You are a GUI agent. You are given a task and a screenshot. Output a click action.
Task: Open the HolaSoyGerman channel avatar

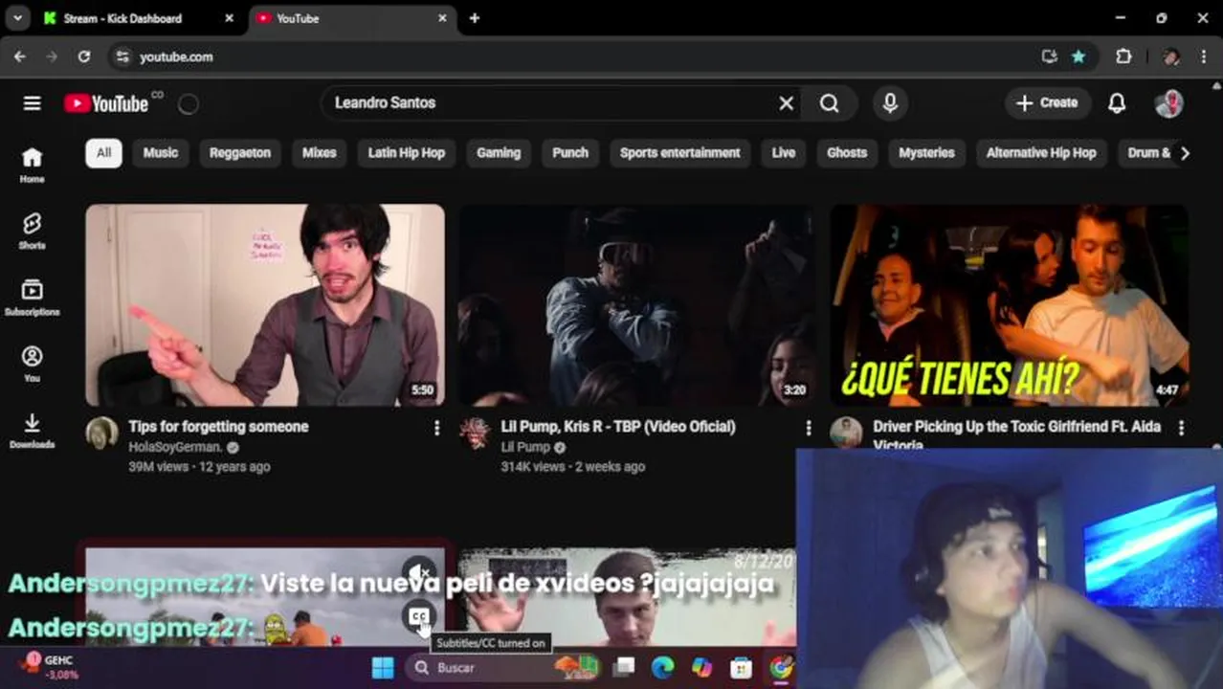pos(101,433)
